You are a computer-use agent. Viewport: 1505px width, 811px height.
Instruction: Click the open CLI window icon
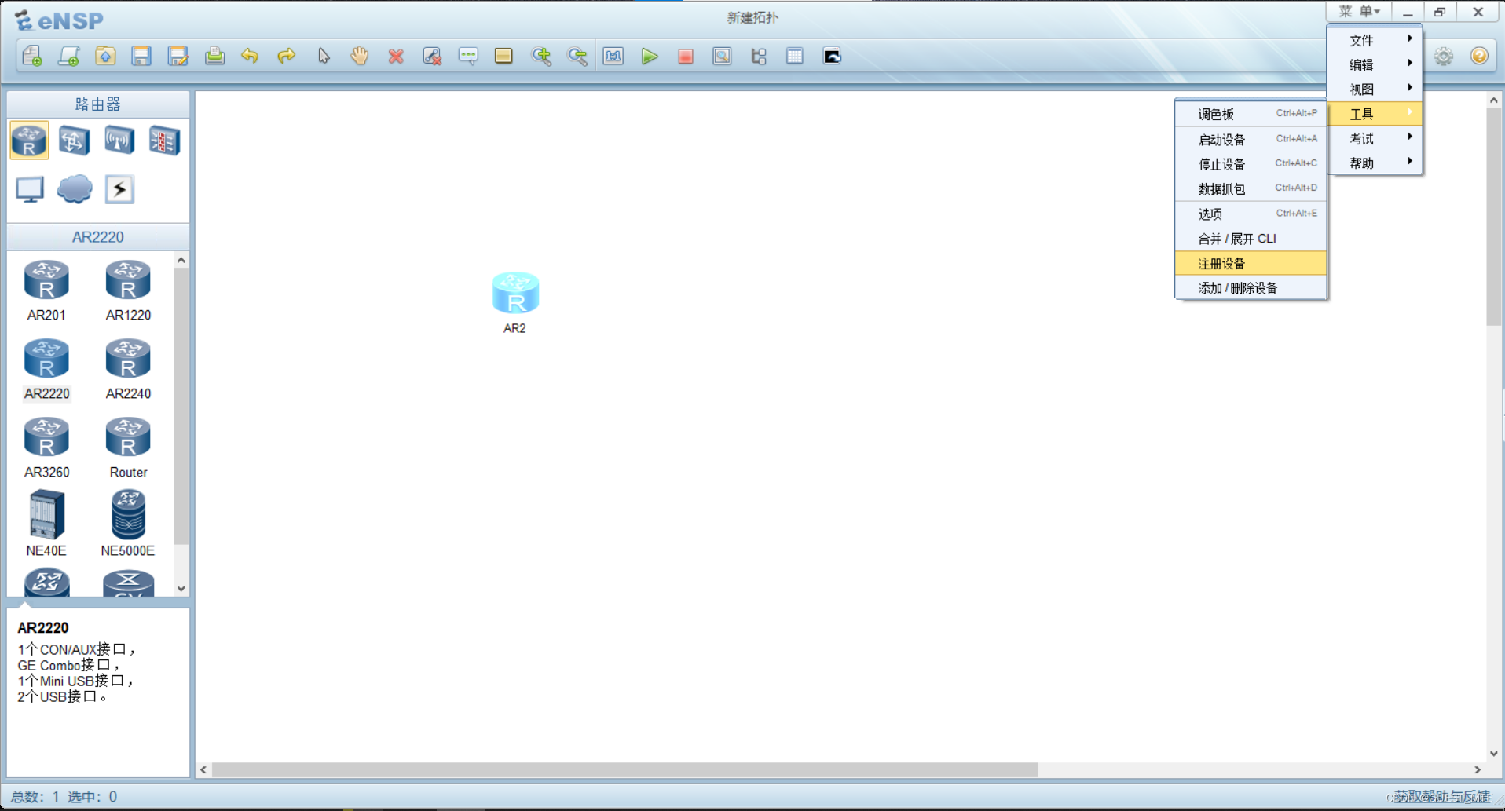tap(832, 56)
